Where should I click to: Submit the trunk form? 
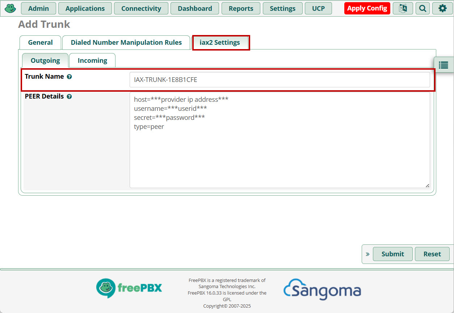tap(392, 254)
